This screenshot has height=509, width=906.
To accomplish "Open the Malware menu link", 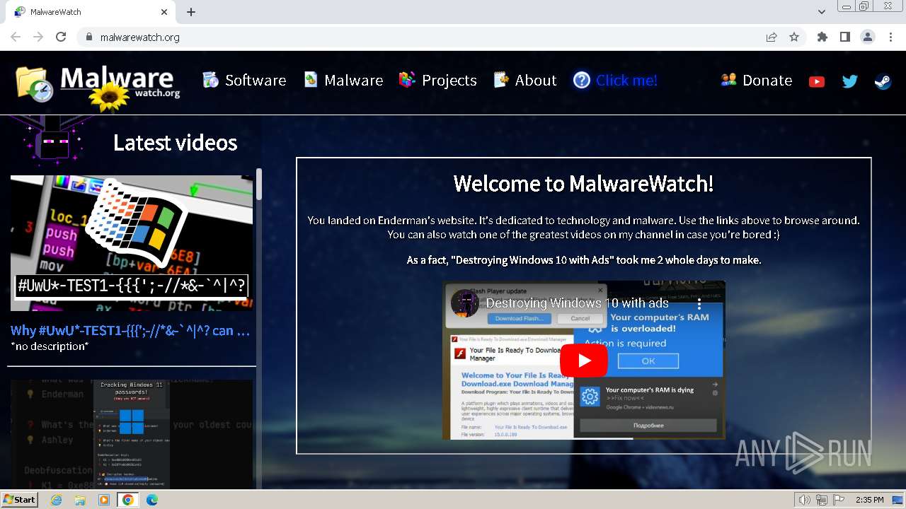I will [x=343, y=81].
